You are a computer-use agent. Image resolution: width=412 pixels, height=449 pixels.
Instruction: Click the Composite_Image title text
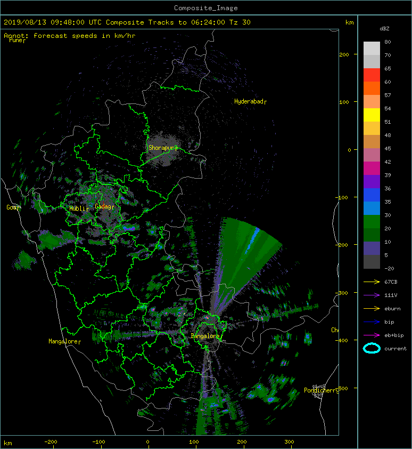206,8
